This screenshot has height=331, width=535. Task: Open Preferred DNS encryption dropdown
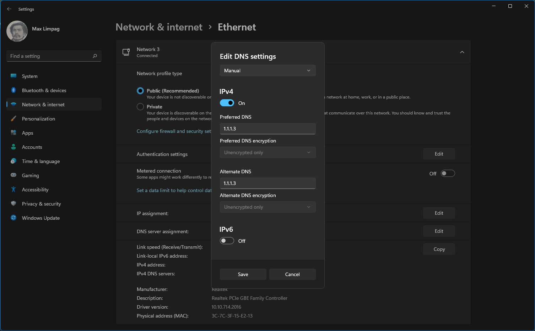tap(267, 152)
